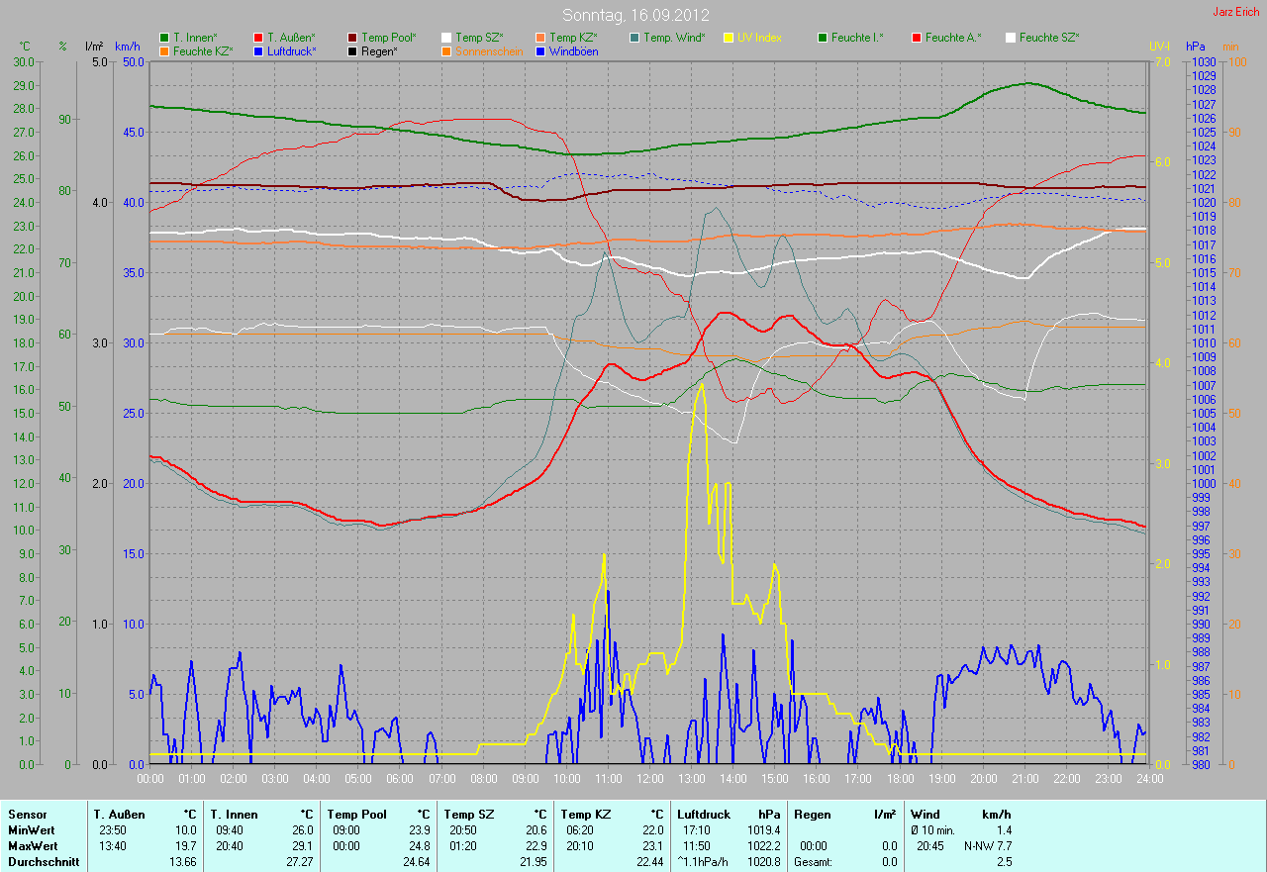Click the Temp KZ average value '22.44'

pos(648,862)
